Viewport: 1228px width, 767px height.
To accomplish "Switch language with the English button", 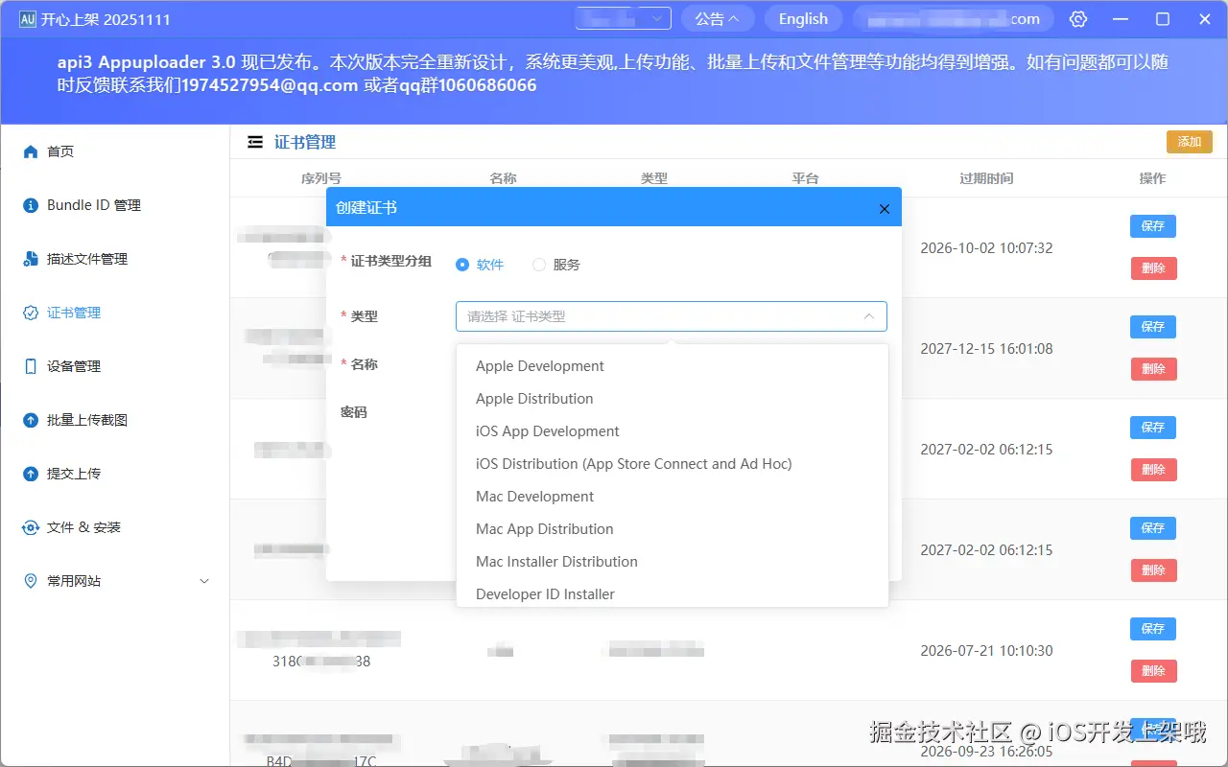I will coord(803,18).
